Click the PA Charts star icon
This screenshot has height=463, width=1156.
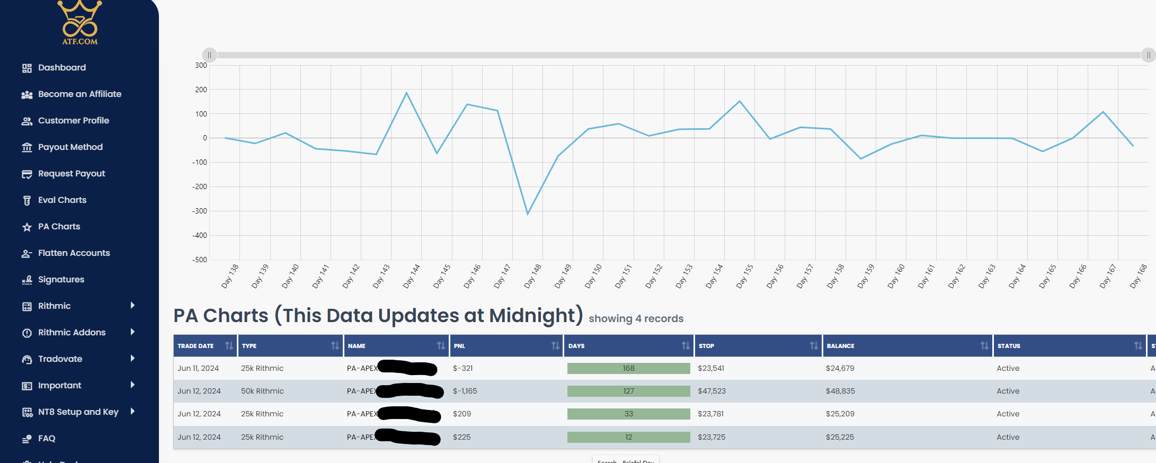(x=27, y=227)
